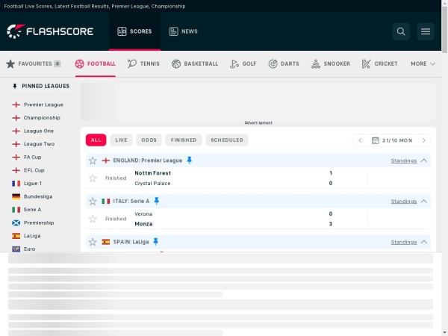448x336 pixels.
Task: Click the France flag next to Ligue 1
Action: [16, 184]
